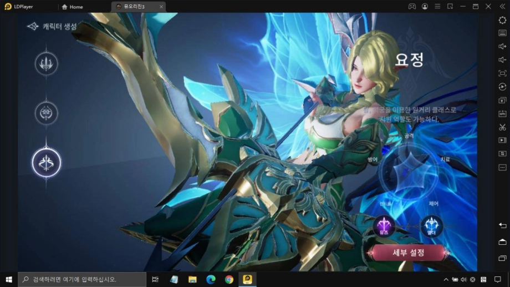The width and height of the screenshot is (510, 287).
Task: Open Task View on the taskbar
Action: tap(155, 280)
